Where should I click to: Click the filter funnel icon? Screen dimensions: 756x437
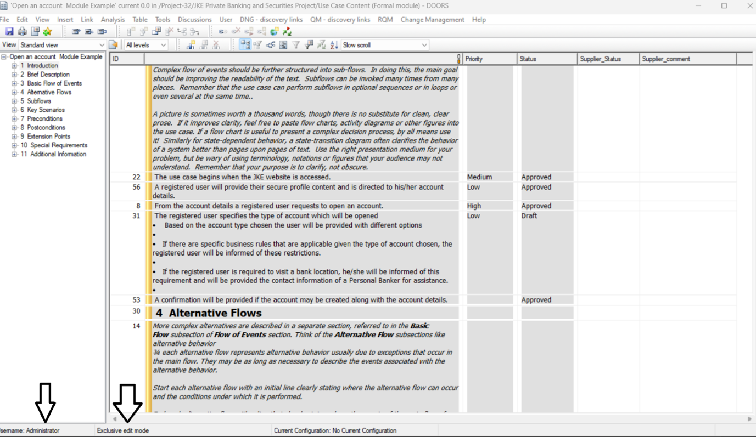click(296, 45)
